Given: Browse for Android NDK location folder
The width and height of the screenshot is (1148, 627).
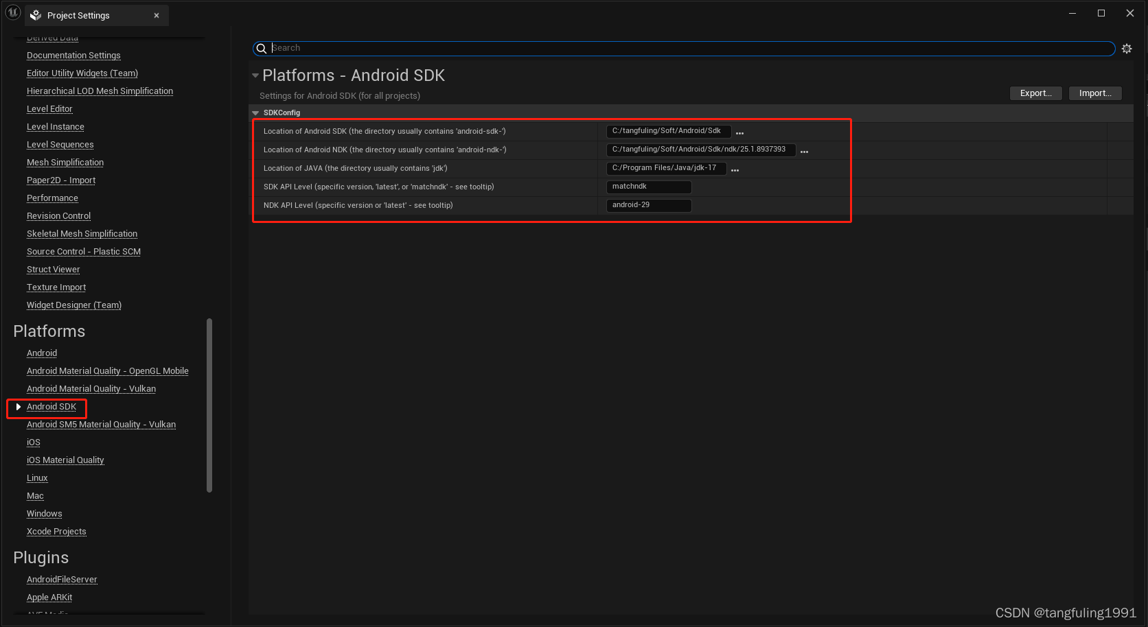Looking at the screenshot, I should tap(804, 152).
